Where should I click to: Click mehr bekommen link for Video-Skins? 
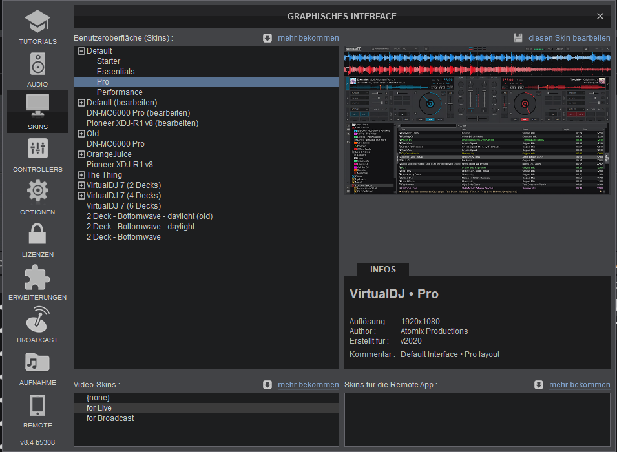click(308, 385)
